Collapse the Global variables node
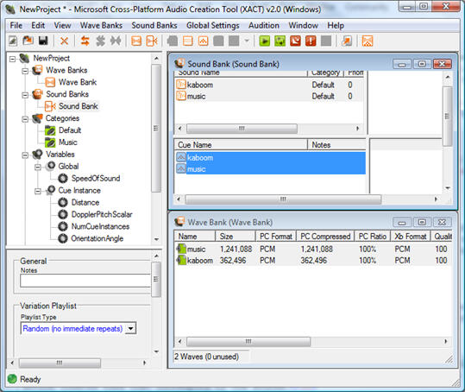 coord(38,167)
